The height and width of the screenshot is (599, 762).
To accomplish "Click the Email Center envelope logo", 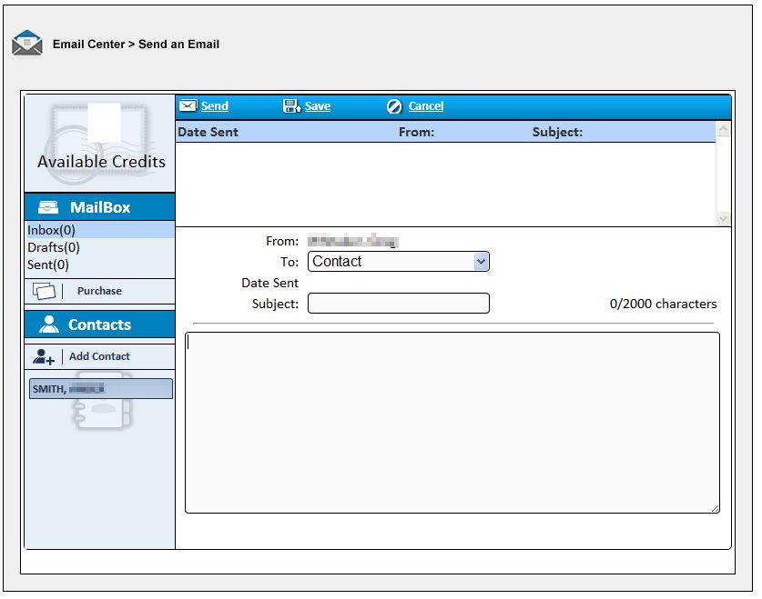I will (27, 43).
